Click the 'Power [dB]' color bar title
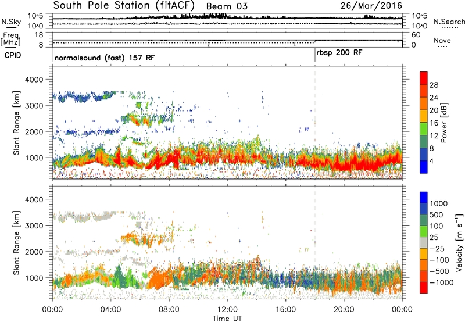Screen dimensions: 465x322 pos(443,123)
